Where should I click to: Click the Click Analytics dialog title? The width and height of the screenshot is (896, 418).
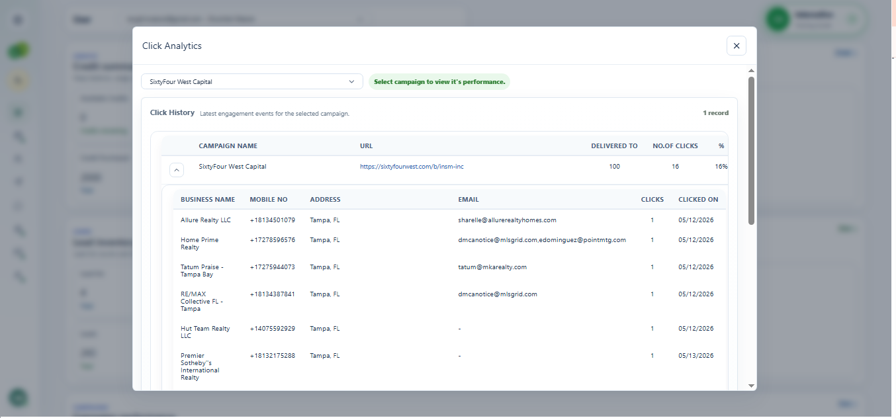coord(172,46)
